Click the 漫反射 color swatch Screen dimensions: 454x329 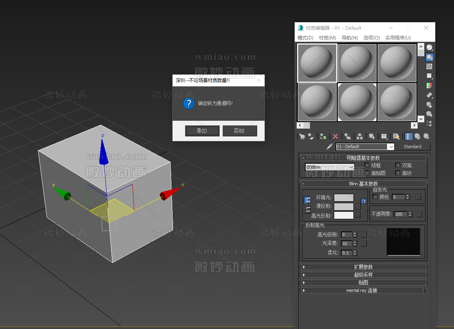click(x=344, y=206)
